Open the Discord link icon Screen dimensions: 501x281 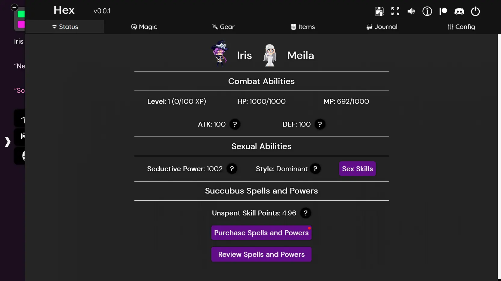459,11
